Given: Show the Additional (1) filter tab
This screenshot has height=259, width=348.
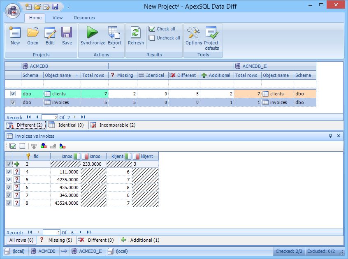Looking at the screenshot, I should pos(140,240).
